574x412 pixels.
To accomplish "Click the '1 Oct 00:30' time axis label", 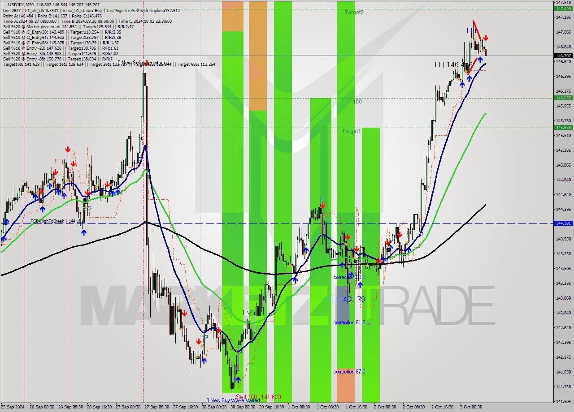I will point(299,407).
